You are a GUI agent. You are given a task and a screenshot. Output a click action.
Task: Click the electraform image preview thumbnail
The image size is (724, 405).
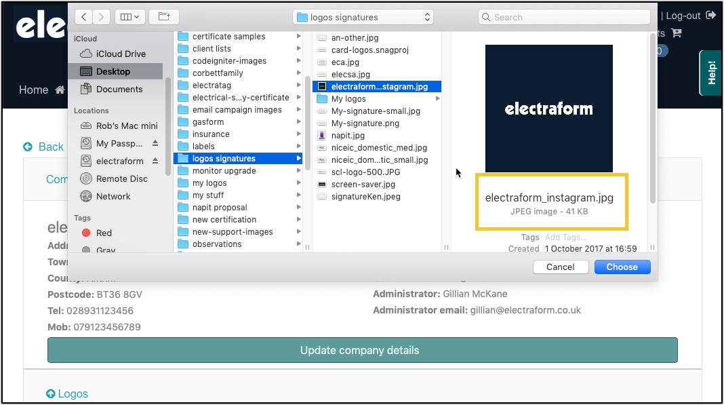click(x=549, y=109)
